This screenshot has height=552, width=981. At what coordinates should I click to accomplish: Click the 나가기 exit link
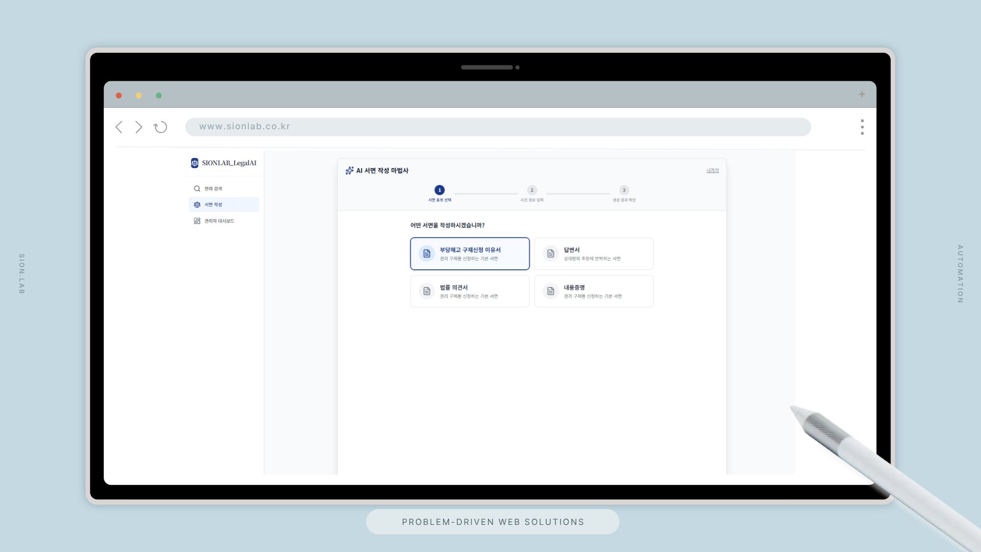(712, 171)
